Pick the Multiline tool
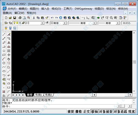 4,43
